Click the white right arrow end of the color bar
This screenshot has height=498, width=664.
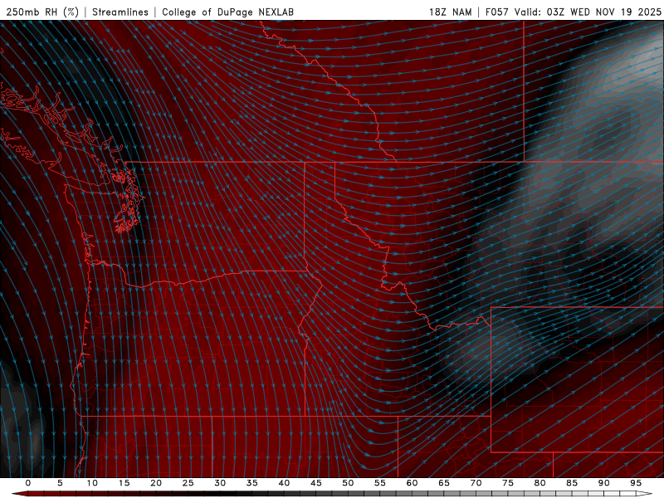tap(644, 494)
